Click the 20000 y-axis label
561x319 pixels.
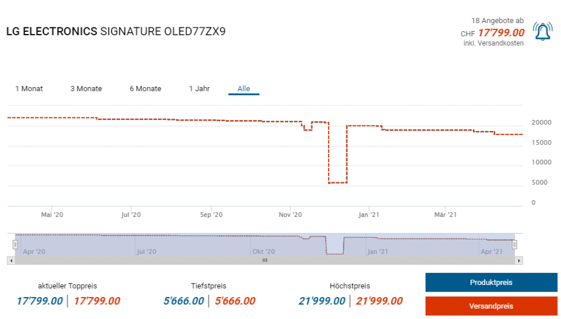point(541,122)
